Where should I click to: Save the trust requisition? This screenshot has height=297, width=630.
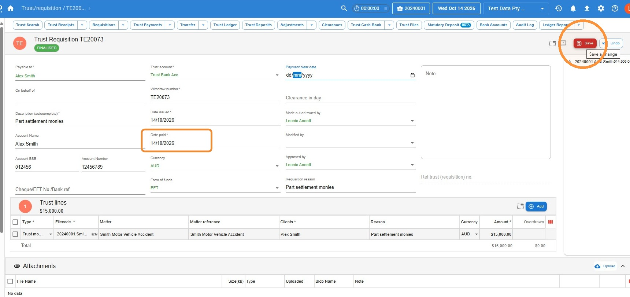coord(585,43)
